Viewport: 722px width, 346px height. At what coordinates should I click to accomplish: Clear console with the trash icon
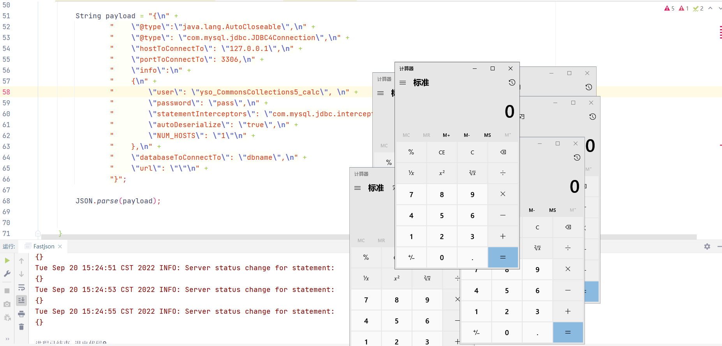pos(21,327)
